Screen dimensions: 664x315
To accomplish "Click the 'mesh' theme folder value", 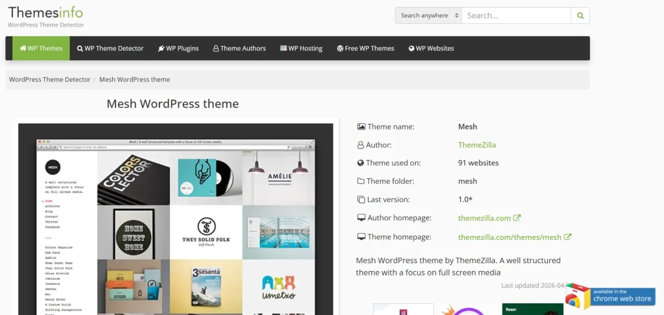I will (468, 181).
